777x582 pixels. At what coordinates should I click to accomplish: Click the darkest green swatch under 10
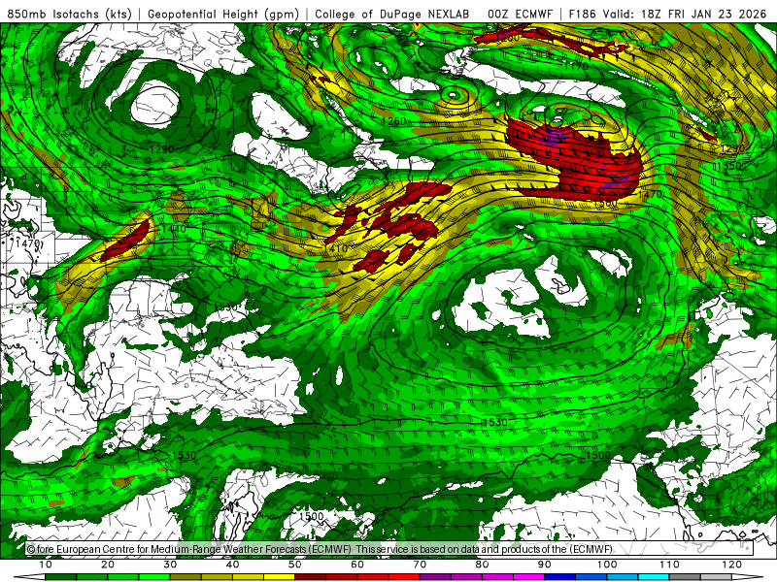click(60, 577)
